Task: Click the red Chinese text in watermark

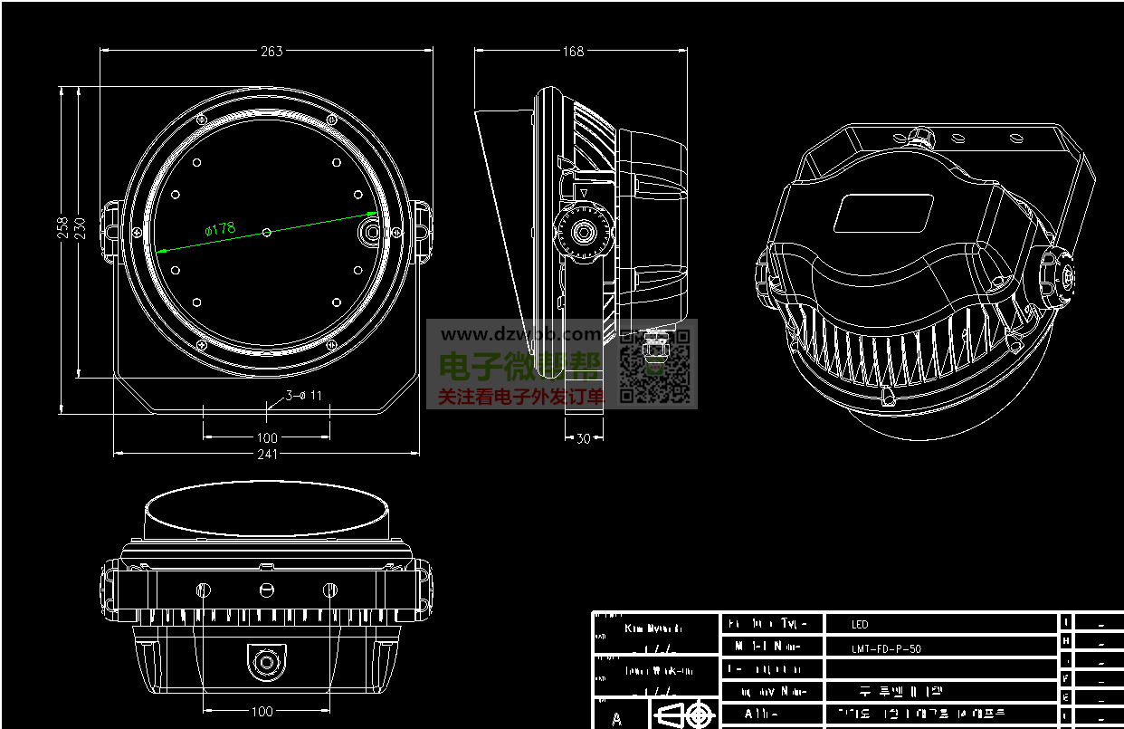Action: 520,397
